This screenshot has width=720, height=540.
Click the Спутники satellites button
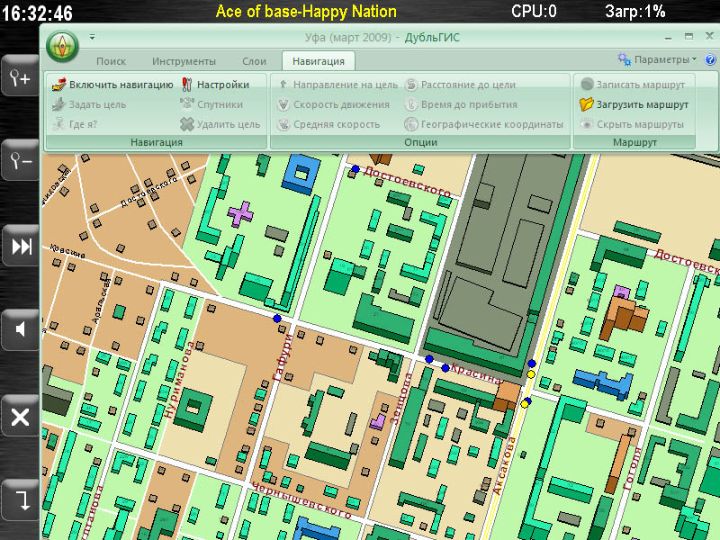click(x=211, y=104)
